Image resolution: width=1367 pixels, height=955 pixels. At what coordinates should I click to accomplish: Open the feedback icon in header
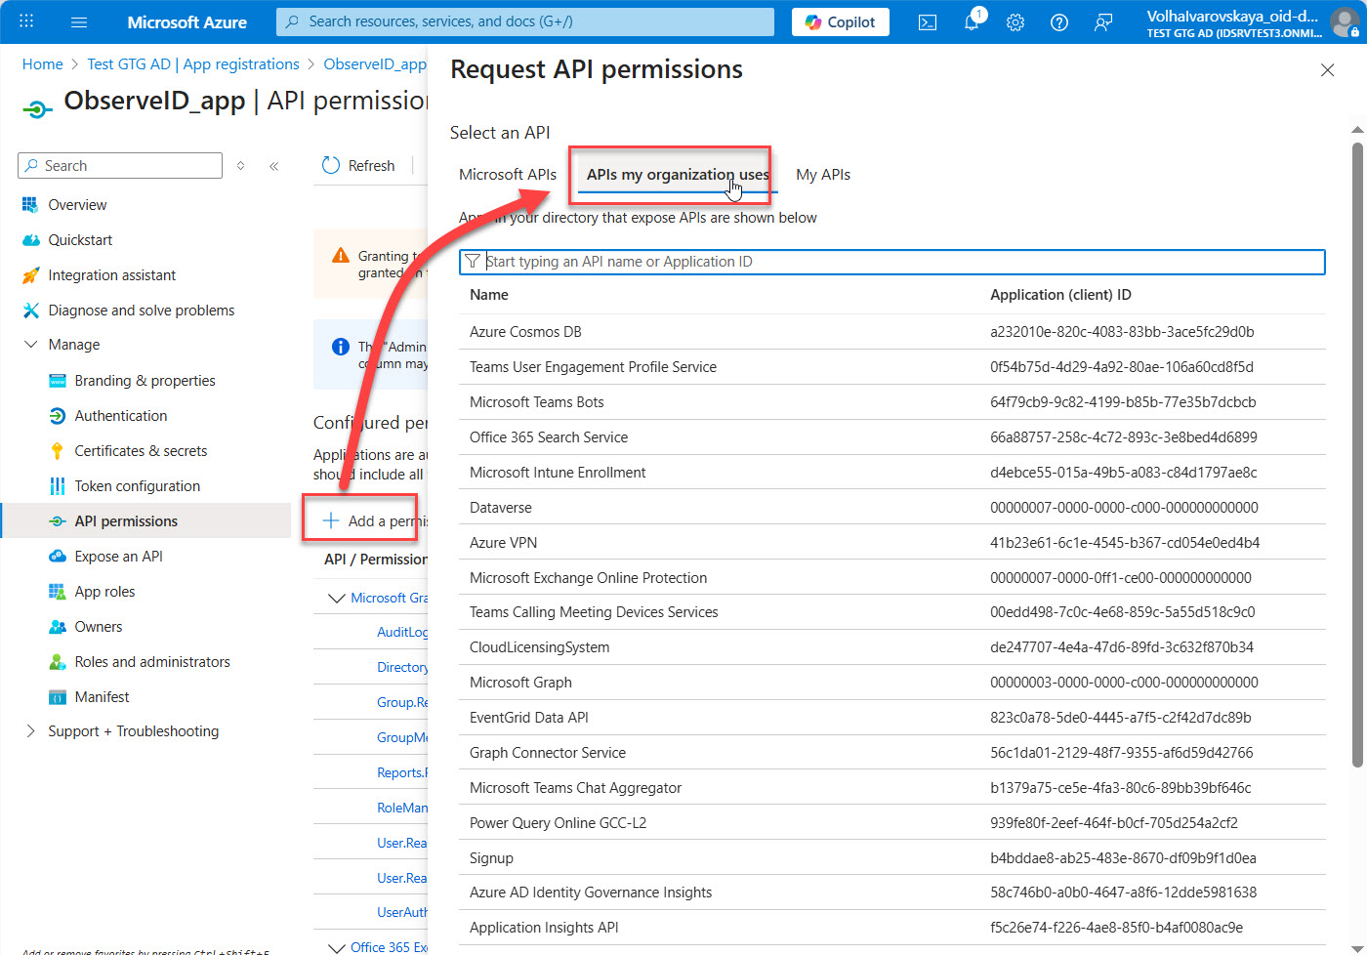(1103, 22)
